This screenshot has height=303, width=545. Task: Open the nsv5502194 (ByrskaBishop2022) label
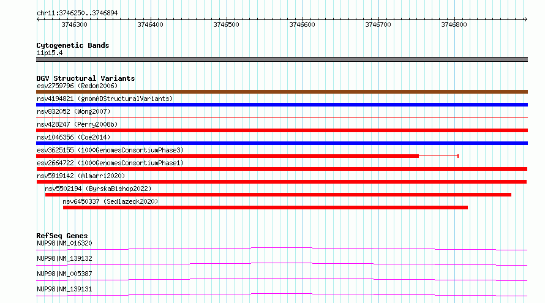tap(98, 189)
